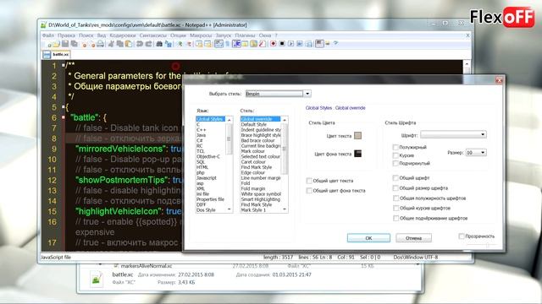The height and width of the screenshot is (304, 542).
Task: Click the Save toolbar icon
Action: 65,44
